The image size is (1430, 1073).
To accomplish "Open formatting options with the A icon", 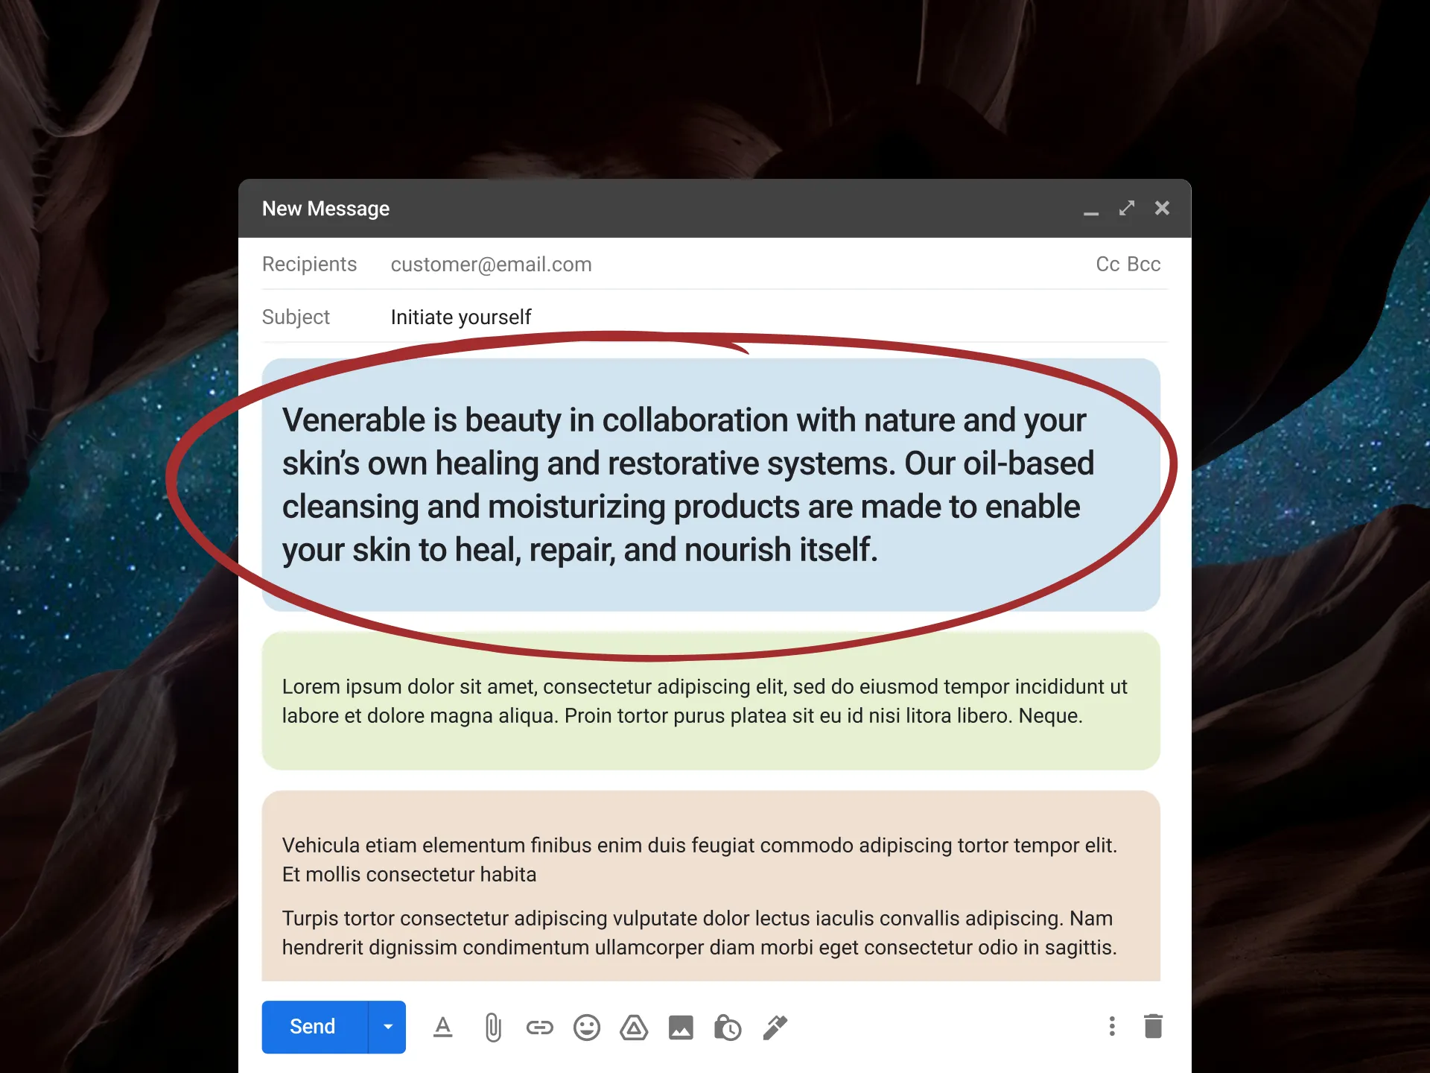I will tap(443, 1027).
